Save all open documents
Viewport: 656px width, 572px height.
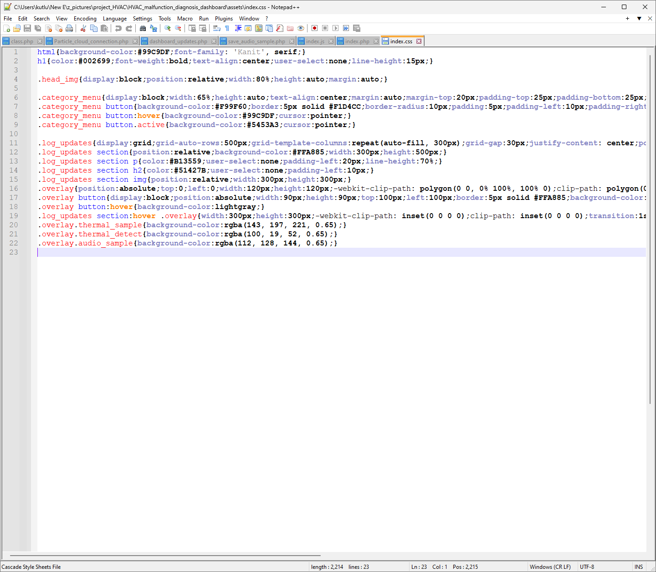point(38,28)
